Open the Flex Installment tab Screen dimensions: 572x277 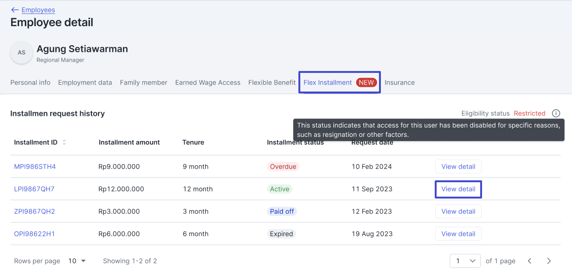(x=328, y=83)
